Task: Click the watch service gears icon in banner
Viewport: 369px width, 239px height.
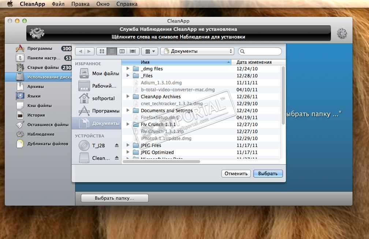Action: (x=37, y=33)
